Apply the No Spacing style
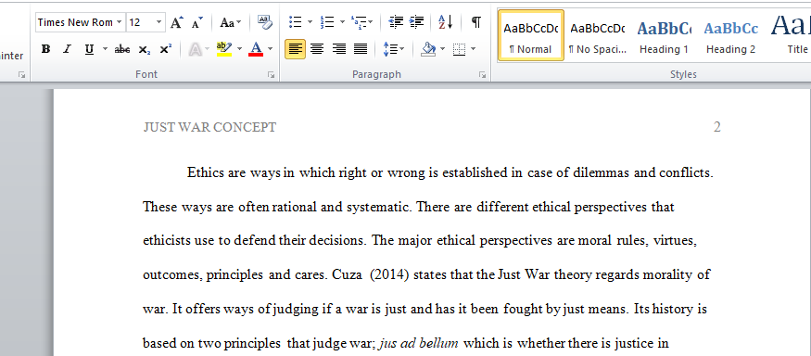Screen dimensions: 811x356 click(598, 36)
